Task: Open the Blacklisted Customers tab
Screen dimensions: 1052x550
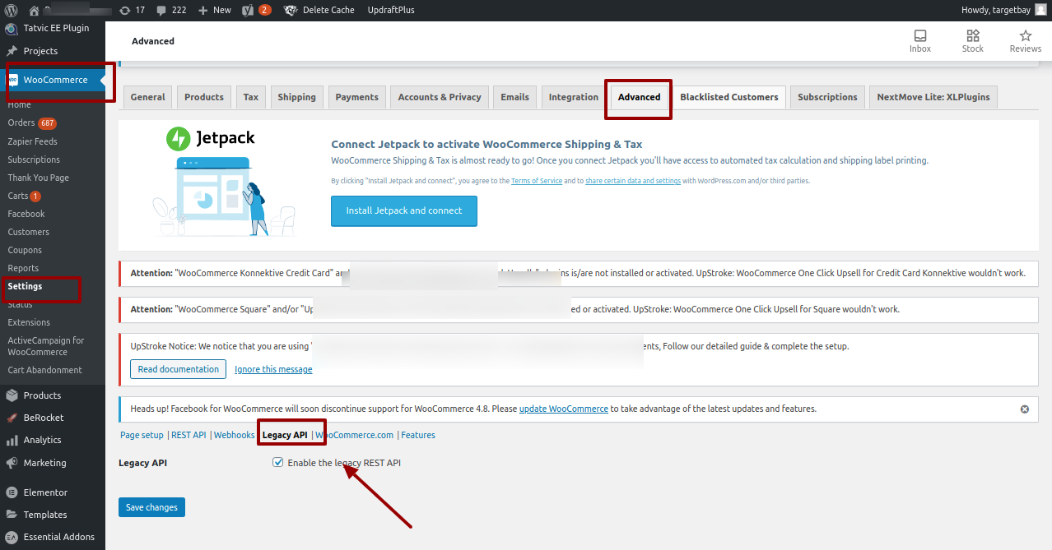Action: click(x=729, y=97)
